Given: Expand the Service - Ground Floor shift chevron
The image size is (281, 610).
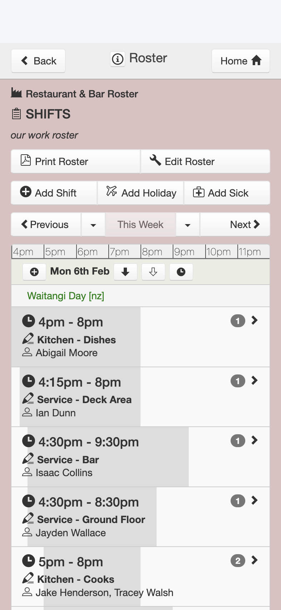Looking at the screenshot, I should tap(255, 500).
